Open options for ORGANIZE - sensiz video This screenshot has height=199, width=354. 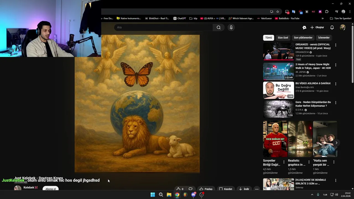coord(336,45)
